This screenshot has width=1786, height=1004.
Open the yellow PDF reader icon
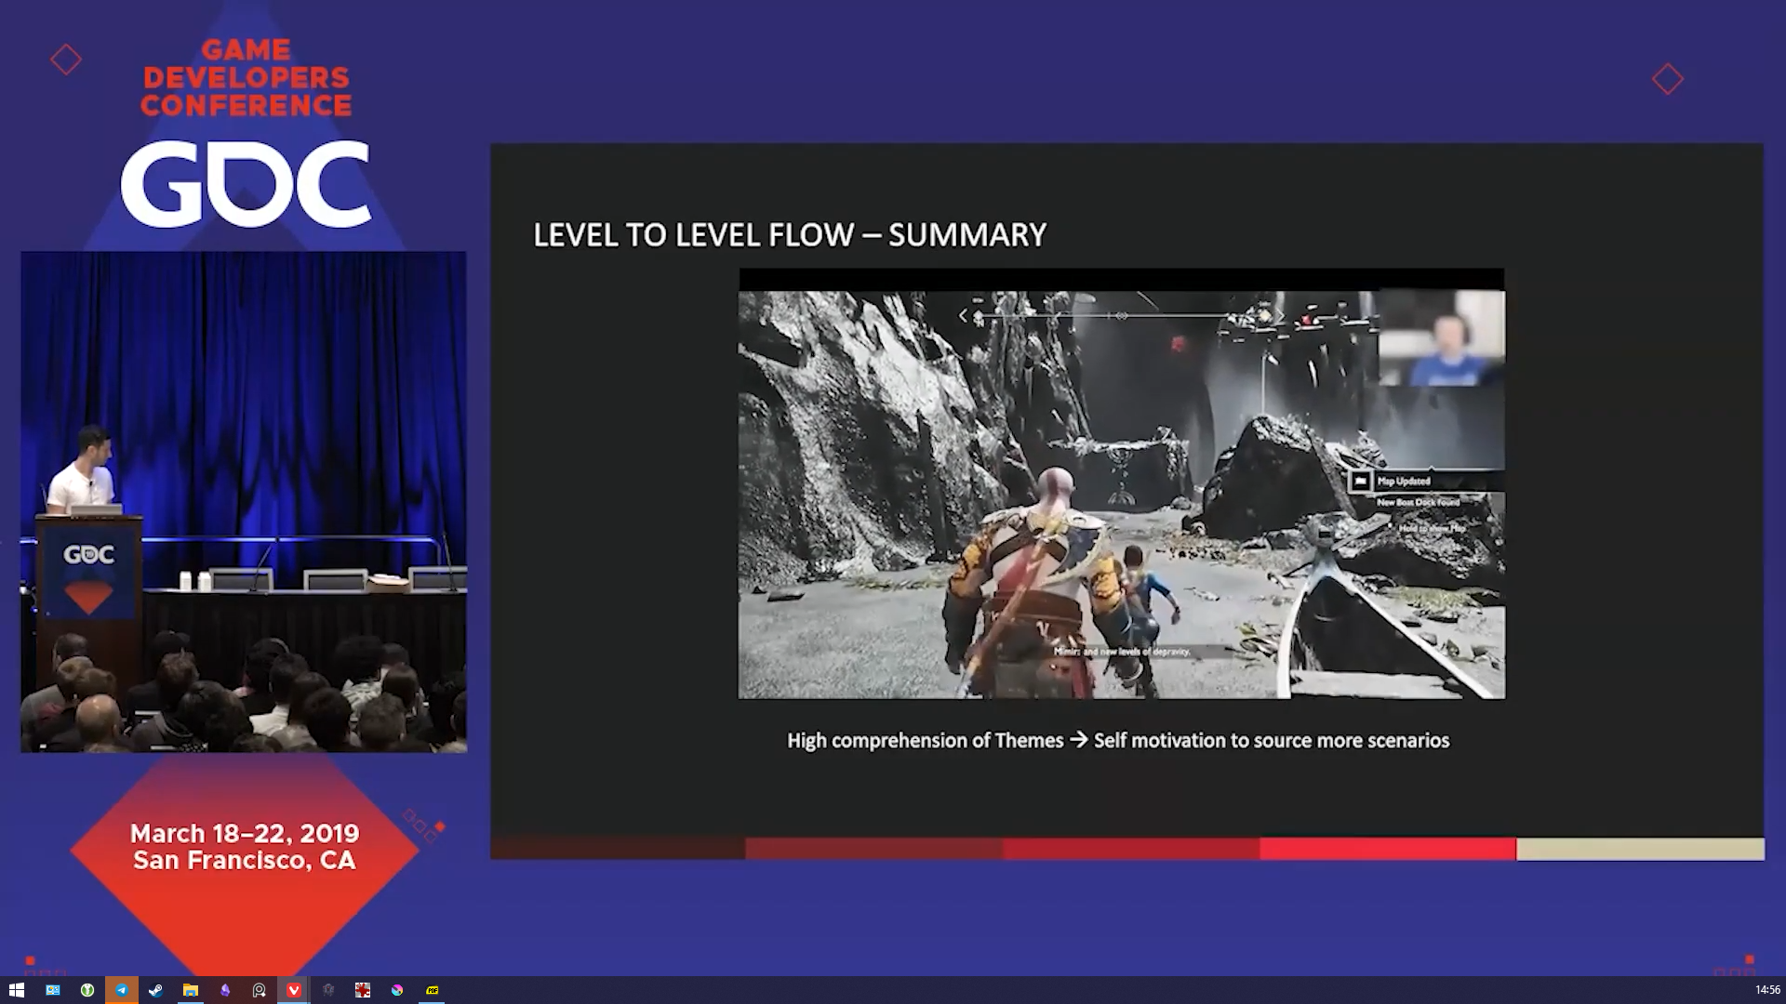coord(432,990)
